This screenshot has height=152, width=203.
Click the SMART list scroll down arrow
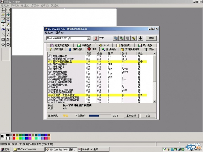[x=154, y=101]
